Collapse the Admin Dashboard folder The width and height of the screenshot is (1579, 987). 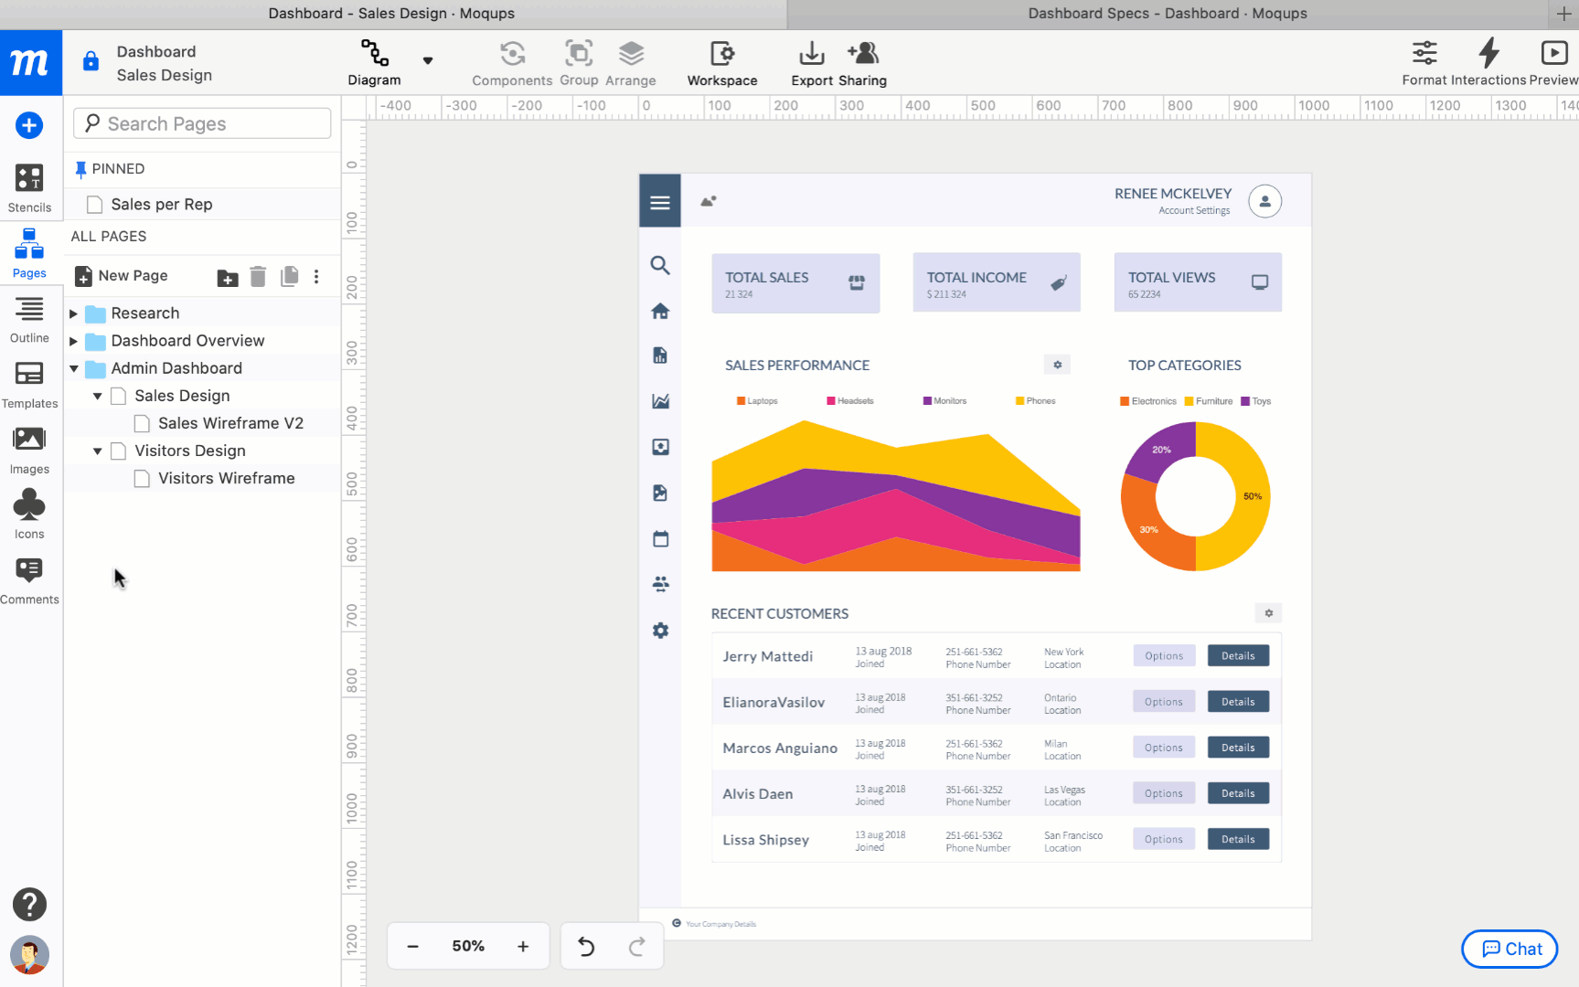tap(74, 368)
